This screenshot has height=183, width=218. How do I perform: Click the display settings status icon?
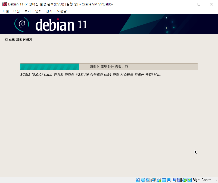169,180
